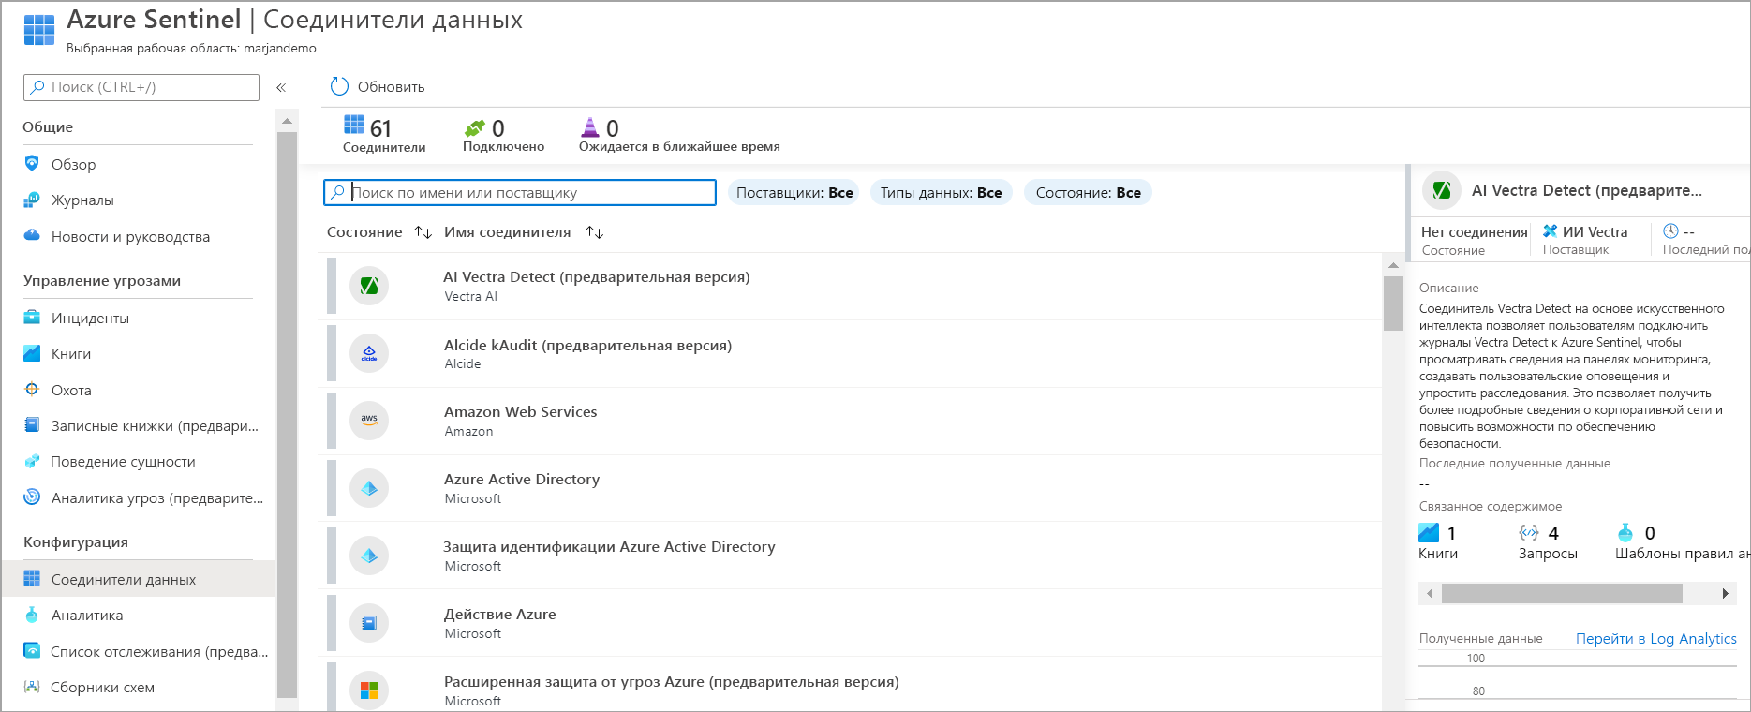Click the Записные книжки notebook icon

[x=32, y=424]
